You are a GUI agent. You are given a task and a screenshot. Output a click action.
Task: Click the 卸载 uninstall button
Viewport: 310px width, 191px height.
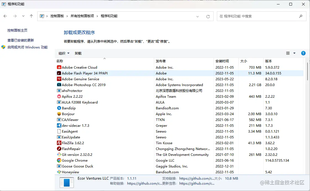tap(78, 53)
